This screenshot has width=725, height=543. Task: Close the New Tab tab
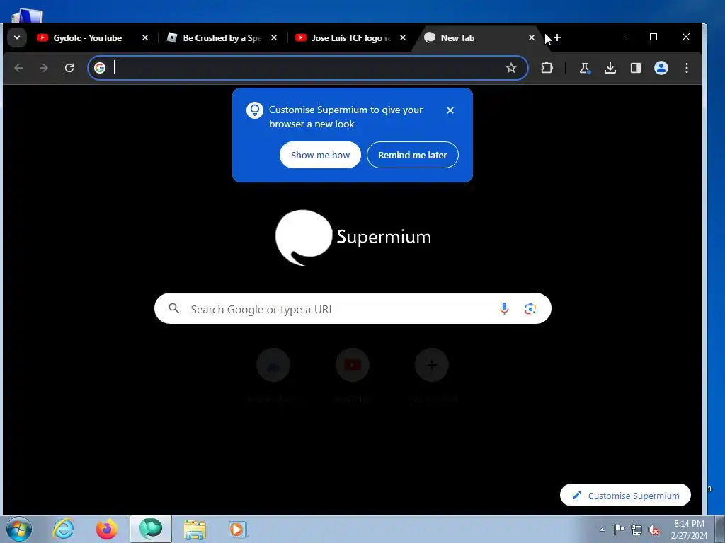tap(532, 38)
